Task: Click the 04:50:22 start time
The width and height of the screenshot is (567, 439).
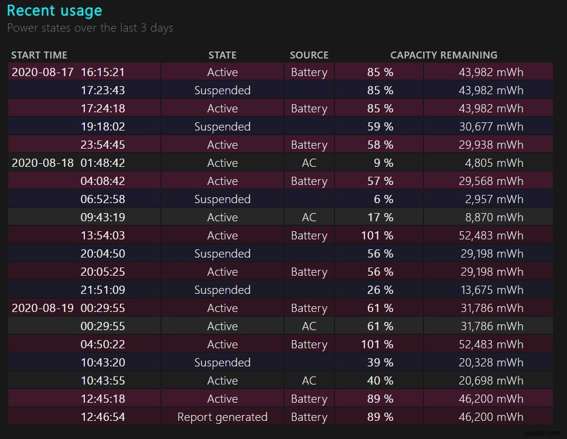Action: tap(103, 344)
